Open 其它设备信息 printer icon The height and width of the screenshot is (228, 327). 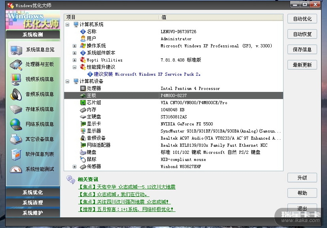(x=16, y=139)
